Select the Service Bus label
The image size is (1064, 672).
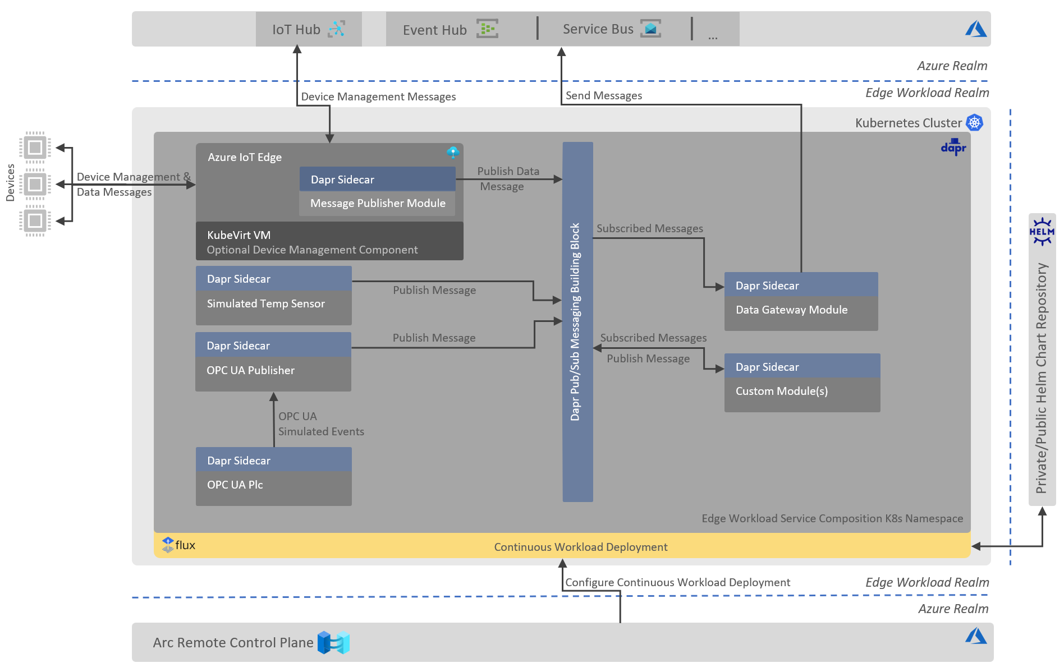(x=598, y=29)
